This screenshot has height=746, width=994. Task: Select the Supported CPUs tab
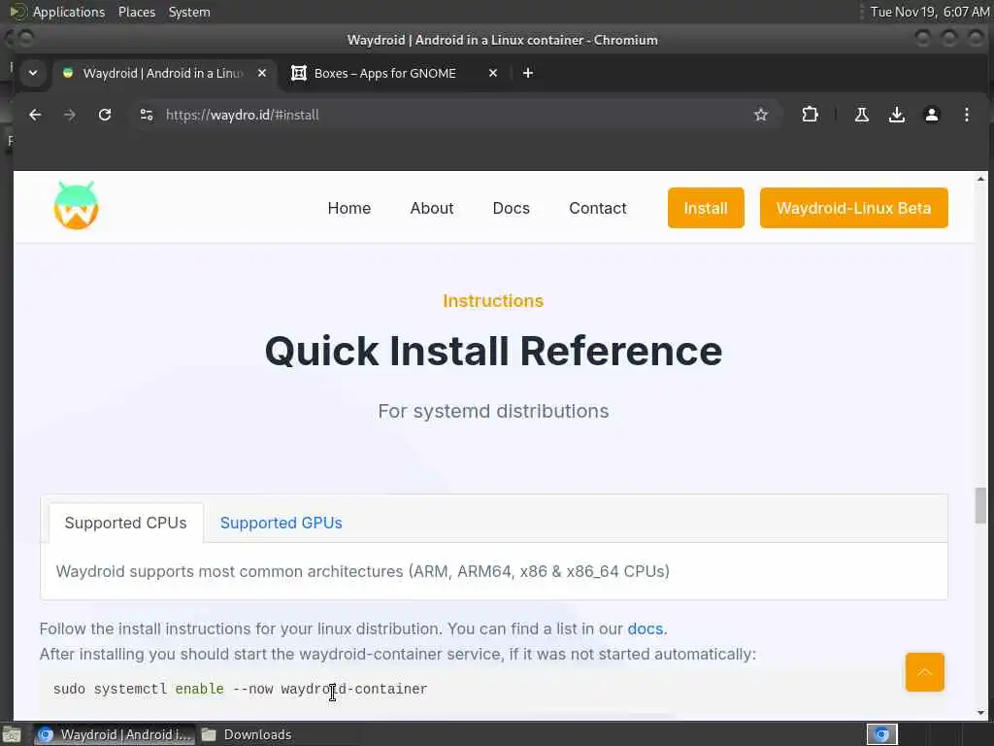coord(125,523)
